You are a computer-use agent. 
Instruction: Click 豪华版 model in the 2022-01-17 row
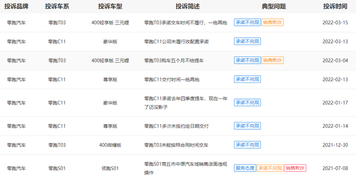pyautogui.click(x=110, y=103)
